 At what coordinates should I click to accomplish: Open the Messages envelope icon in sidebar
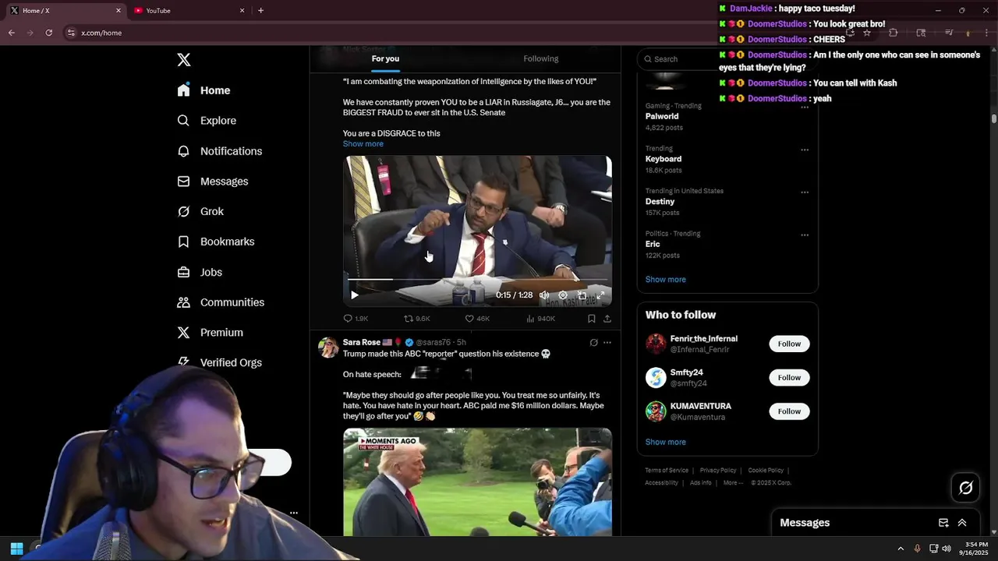coord(183,182)
